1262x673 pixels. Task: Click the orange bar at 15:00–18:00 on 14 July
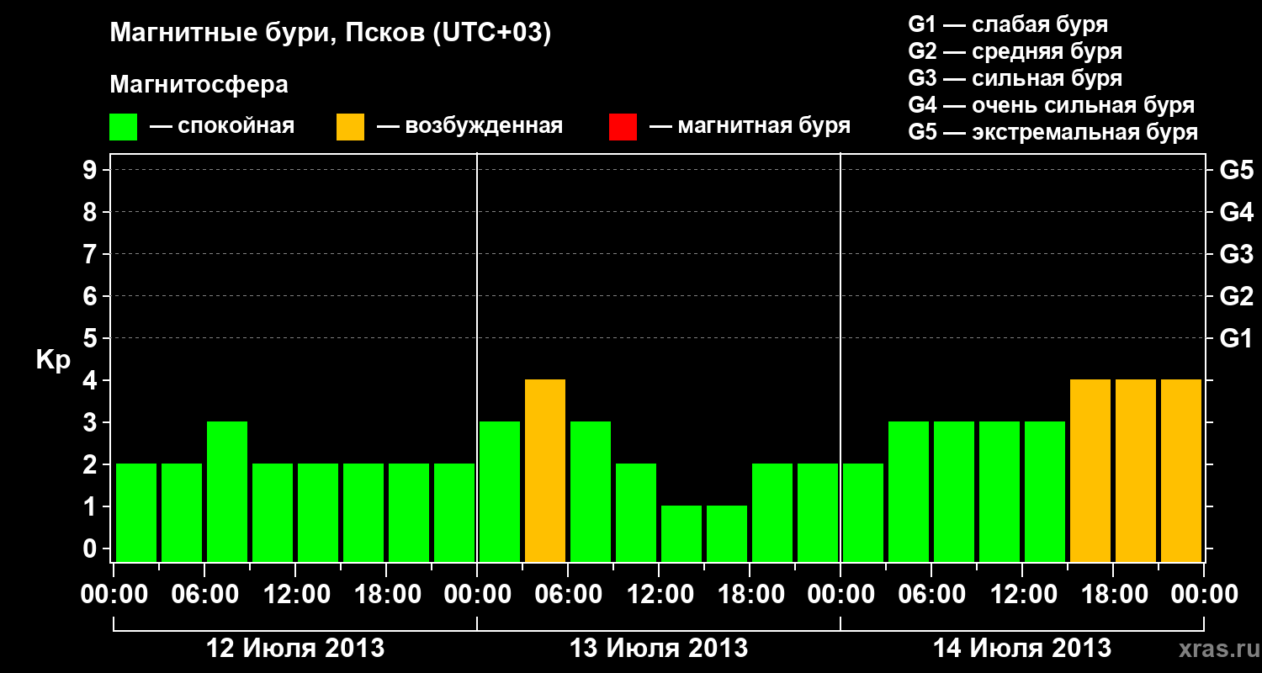pyautogui.click(x=1090, y=470)
